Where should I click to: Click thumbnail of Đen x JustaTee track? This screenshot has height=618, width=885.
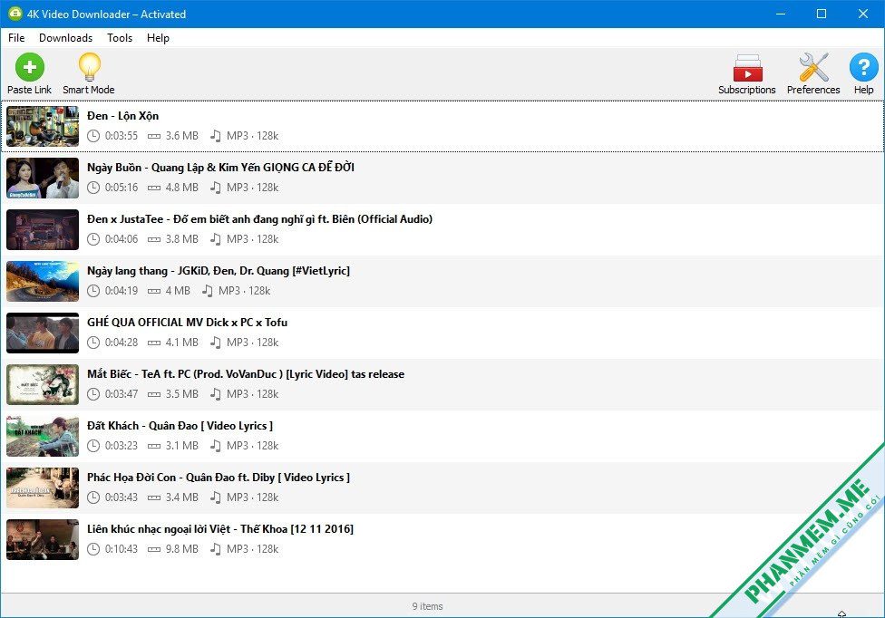pos(43,229)
